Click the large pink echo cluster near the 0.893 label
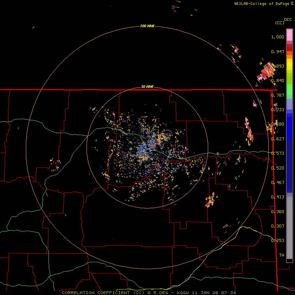This screenshot has height=295, width=295. 267,71
